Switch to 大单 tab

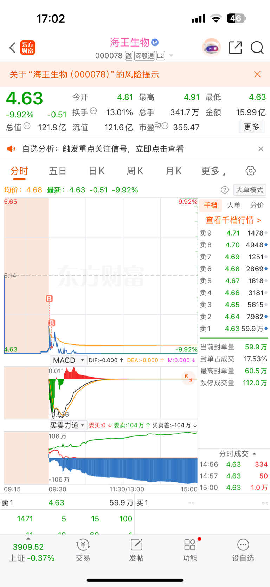click(234, 205)
